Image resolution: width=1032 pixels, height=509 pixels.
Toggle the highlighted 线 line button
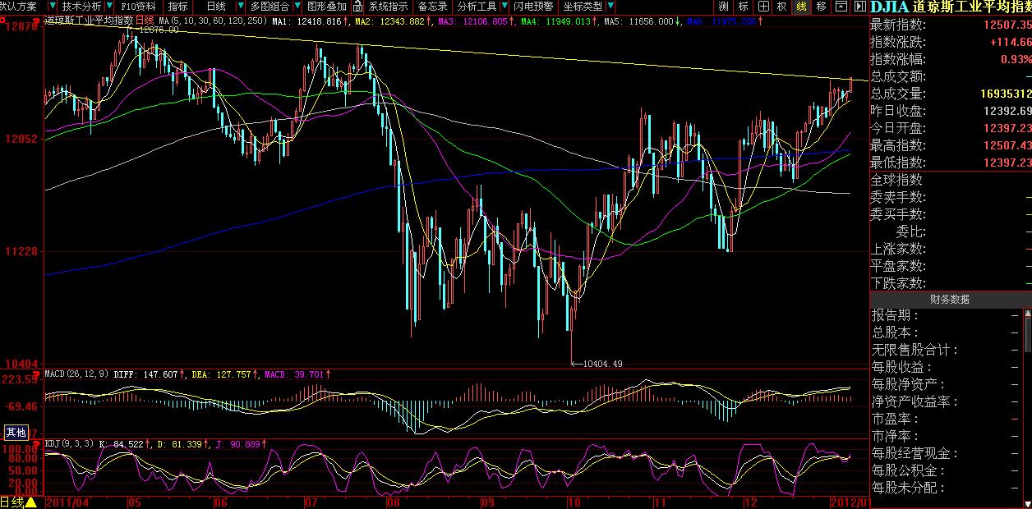tap(801, 7)
